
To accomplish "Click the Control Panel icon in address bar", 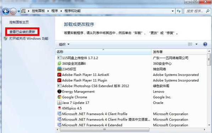I will (x=23, y=11).
